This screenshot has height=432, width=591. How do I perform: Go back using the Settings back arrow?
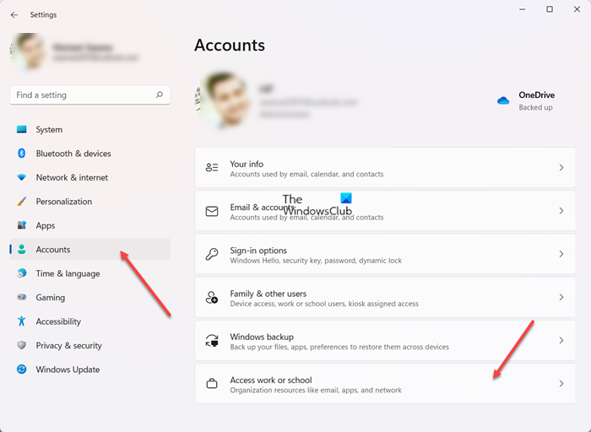14,14
